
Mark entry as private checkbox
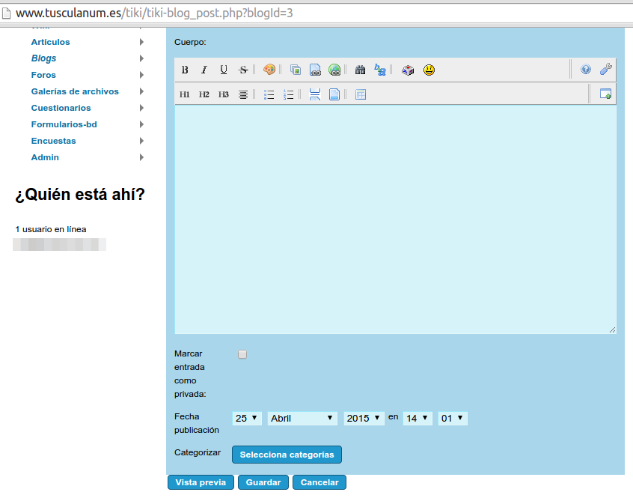point(242,355)
